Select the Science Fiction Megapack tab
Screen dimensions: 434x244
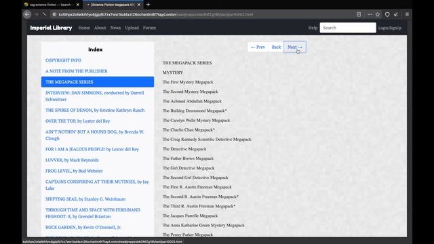(x=113, y=5)
